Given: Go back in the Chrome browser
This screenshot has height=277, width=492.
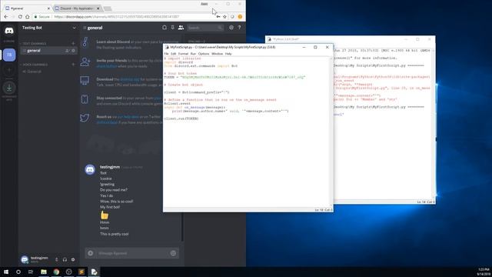Looking at the screenshot, I should [x=6, y=17].
